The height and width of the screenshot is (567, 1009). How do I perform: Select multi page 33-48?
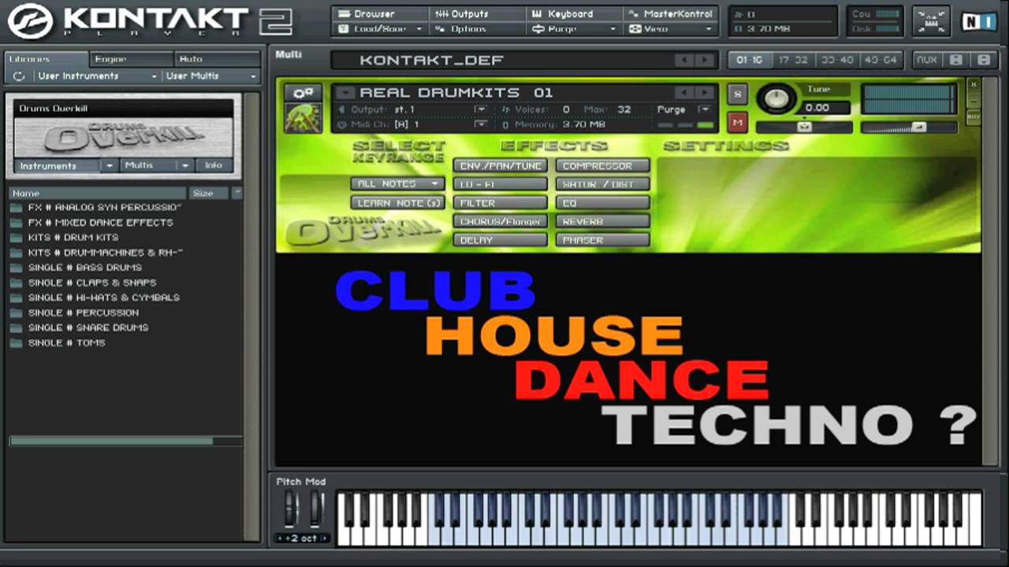(x=836, y=60)
